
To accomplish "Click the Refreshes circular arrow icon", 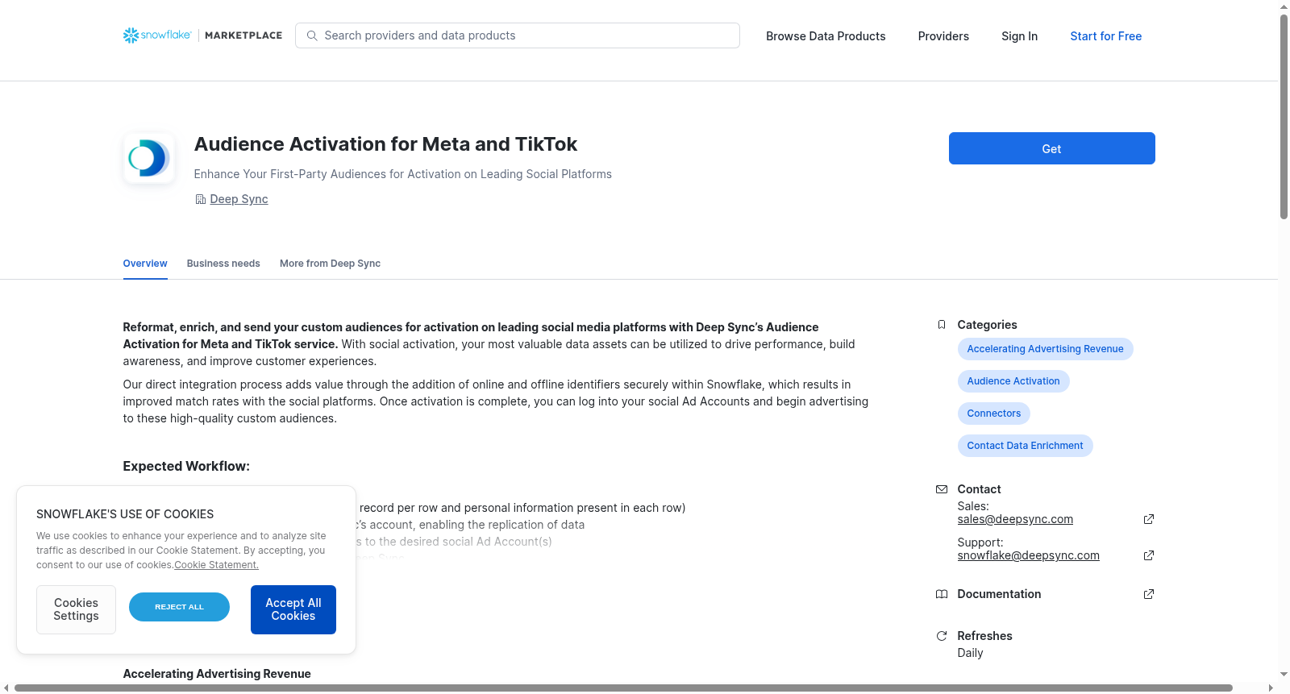I will pos(942,636).
